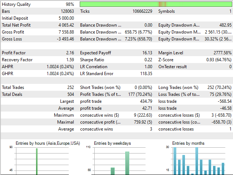Select Profit Factor value 2.16
Viewport: 233px width, 175px height.
pyautogui.click(x=70, y=53)
